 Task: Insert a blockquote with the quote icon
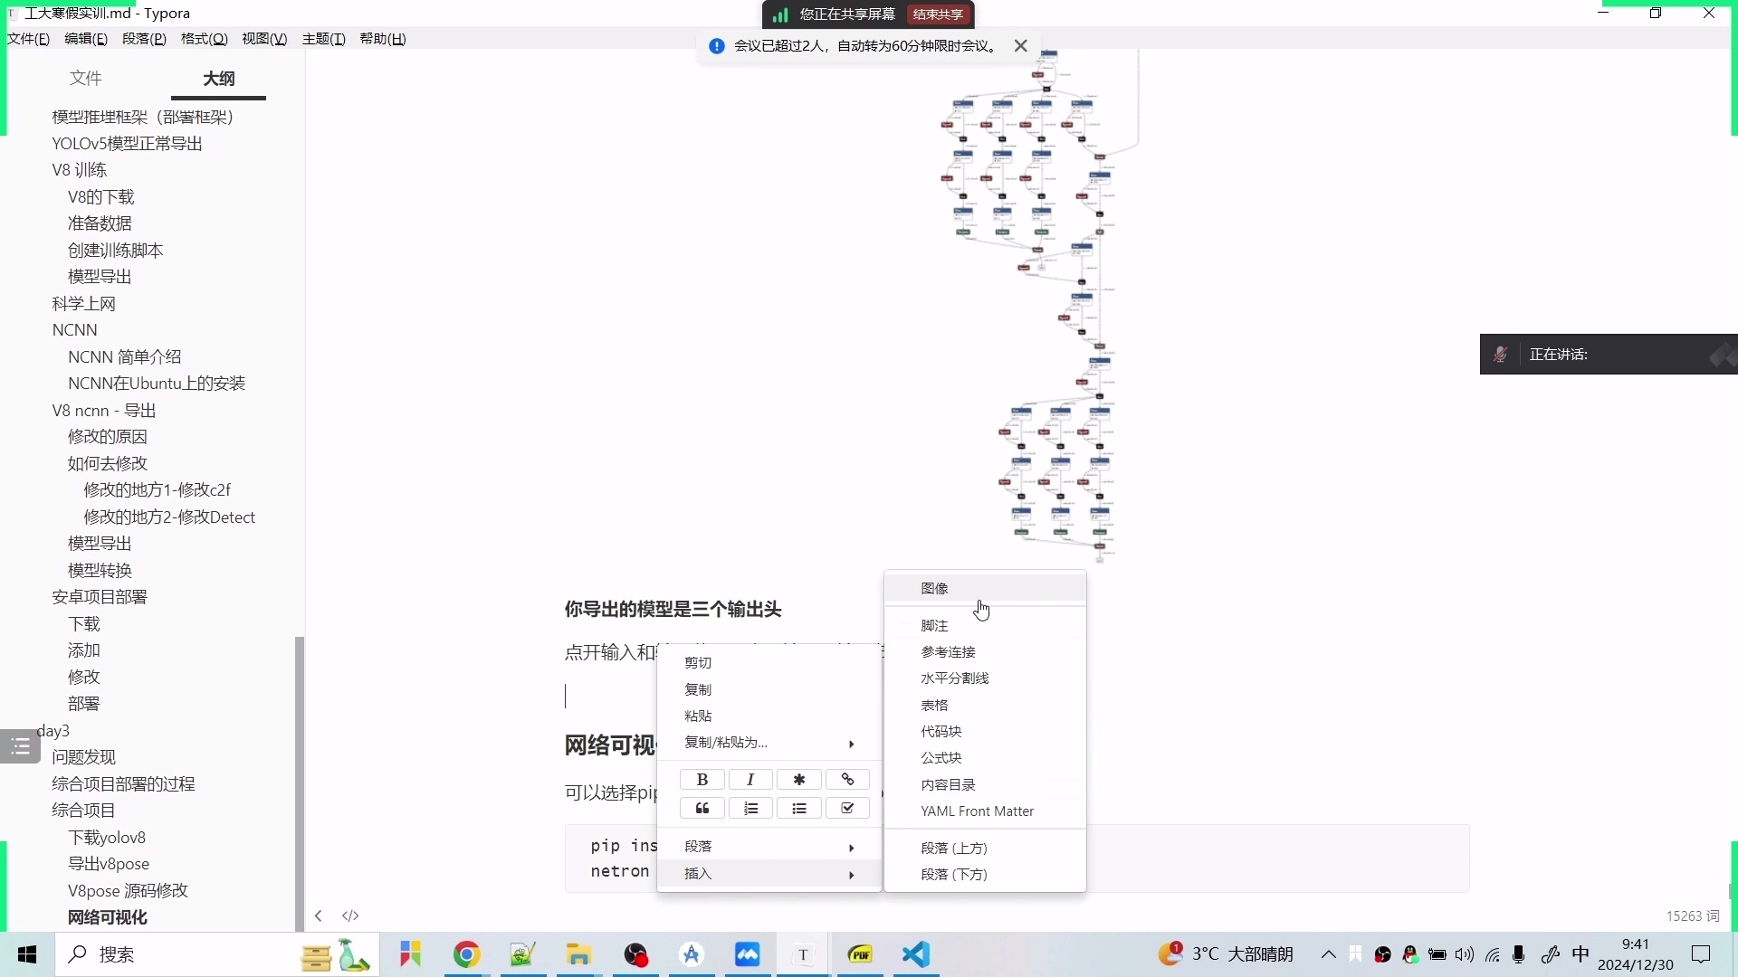702,808
